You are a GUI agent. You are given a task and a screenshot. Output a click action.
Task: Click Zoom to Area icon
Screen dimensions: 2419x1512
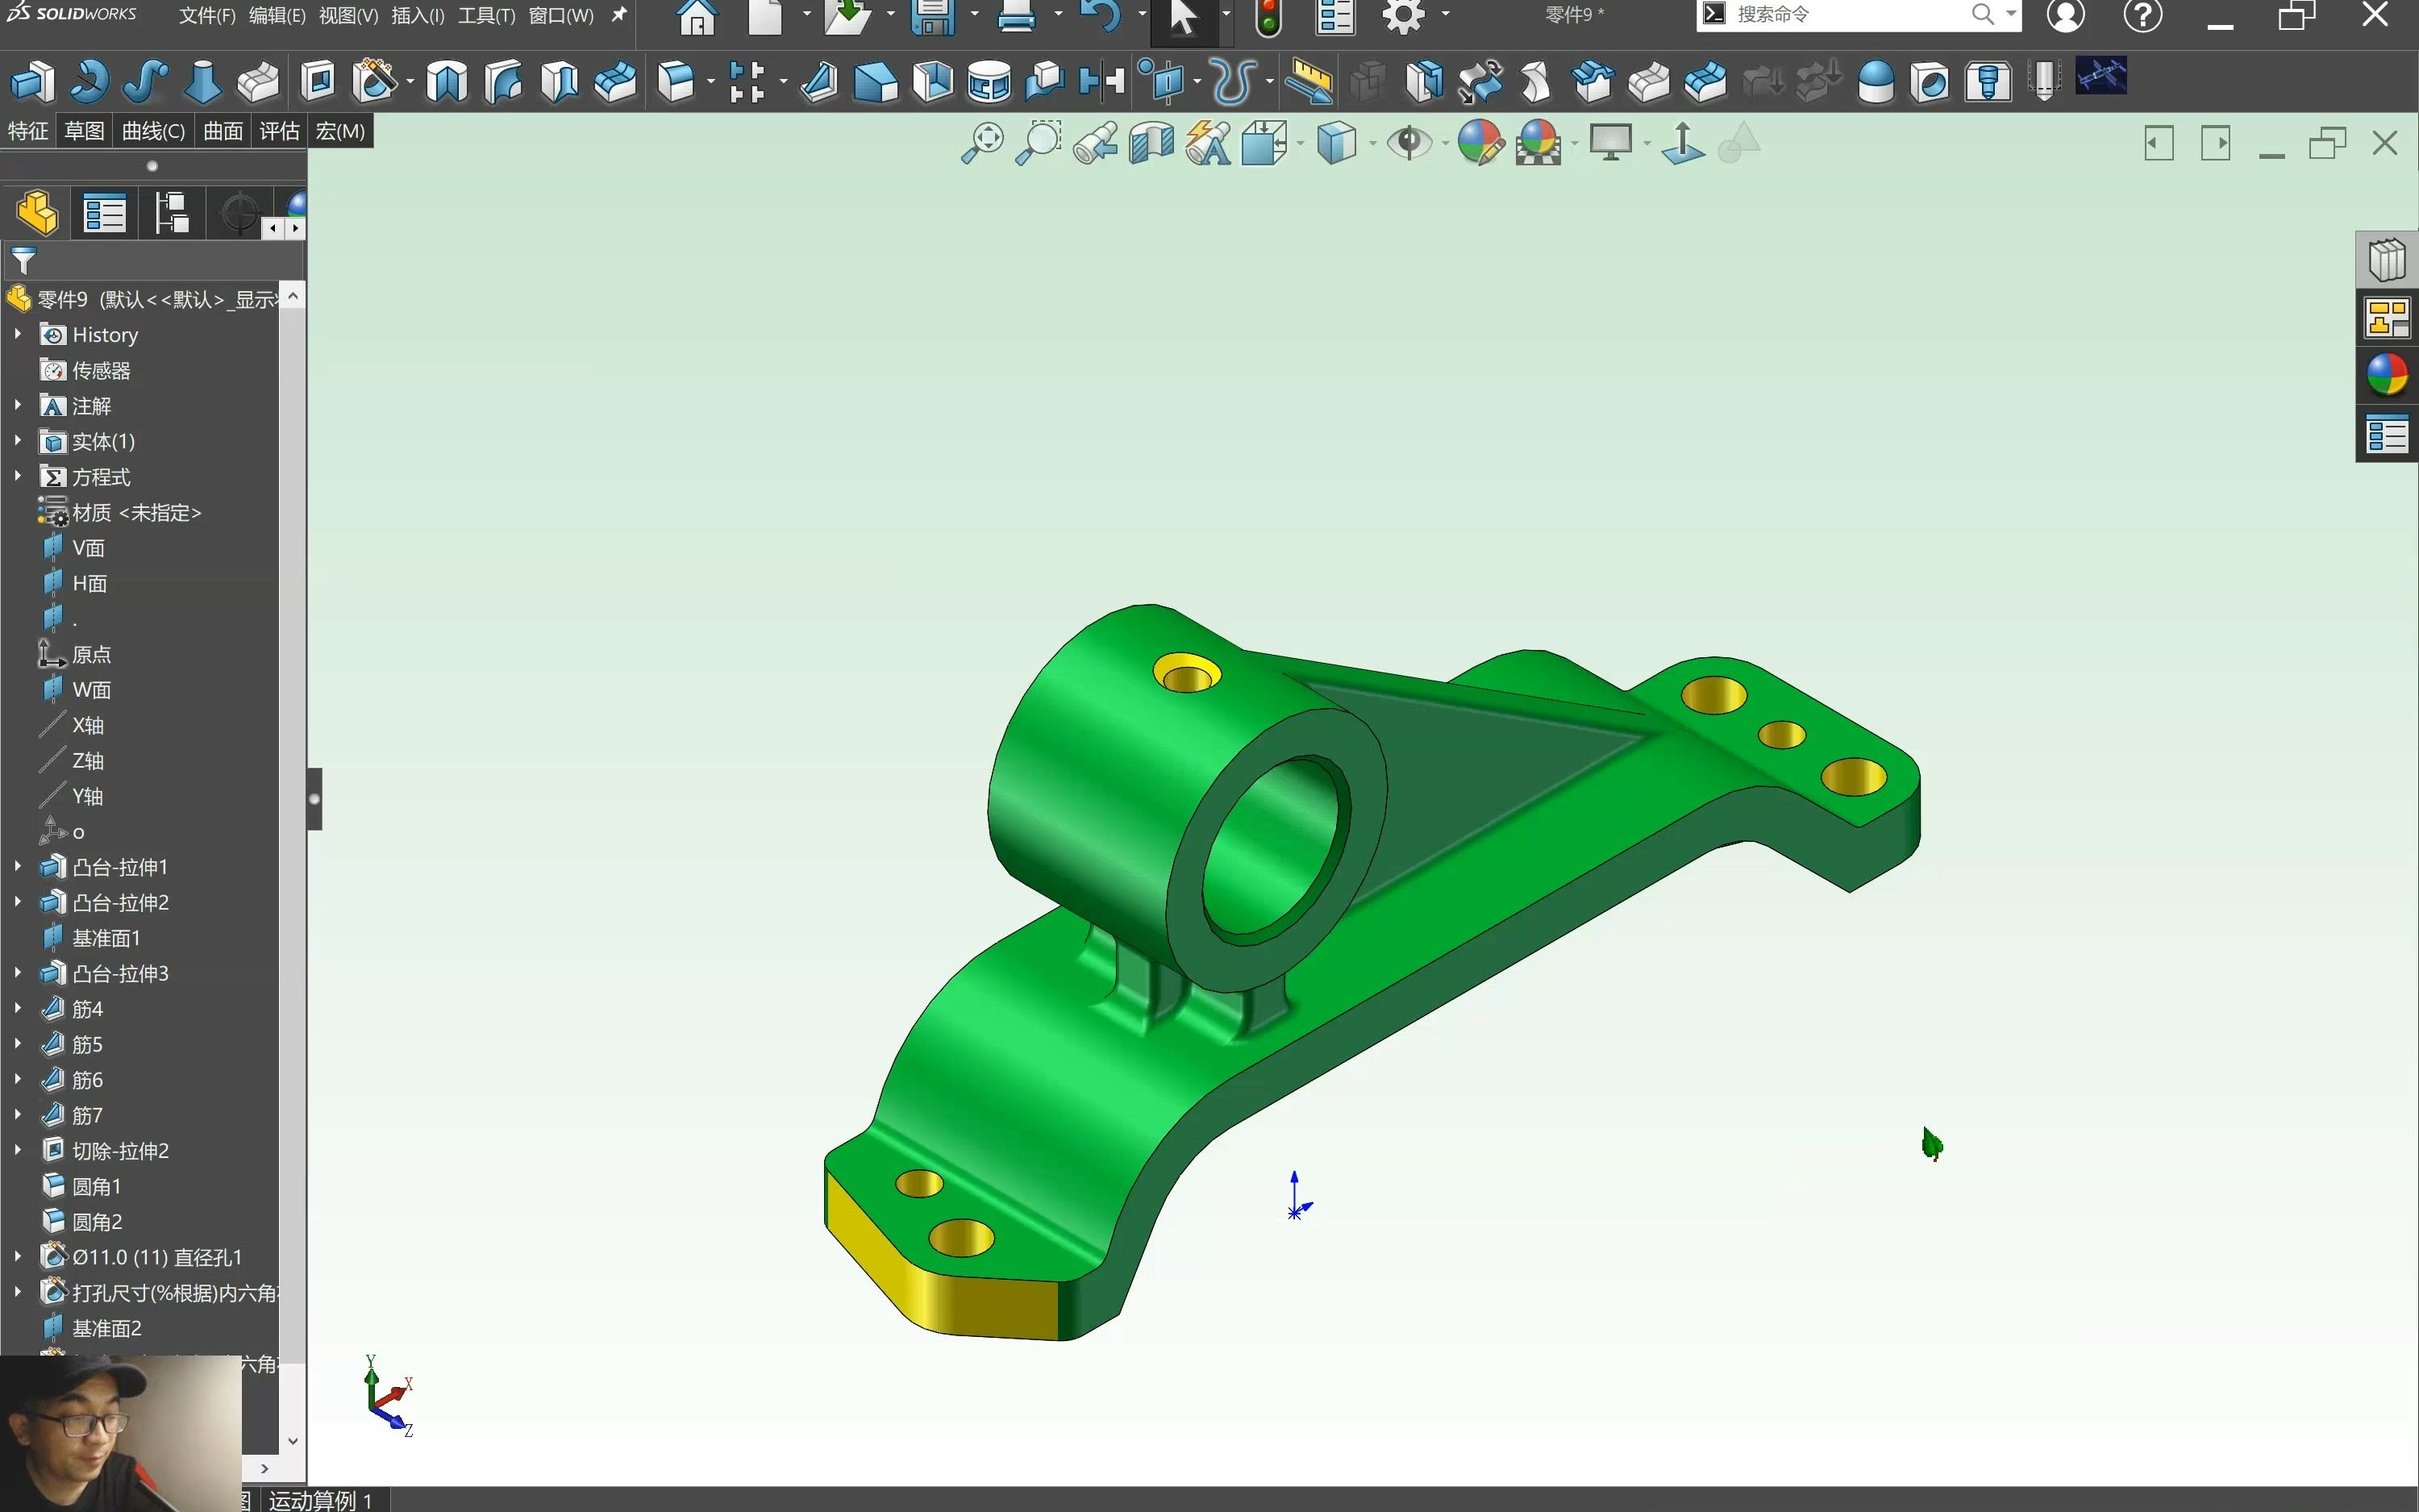(x=1039, y=144)
